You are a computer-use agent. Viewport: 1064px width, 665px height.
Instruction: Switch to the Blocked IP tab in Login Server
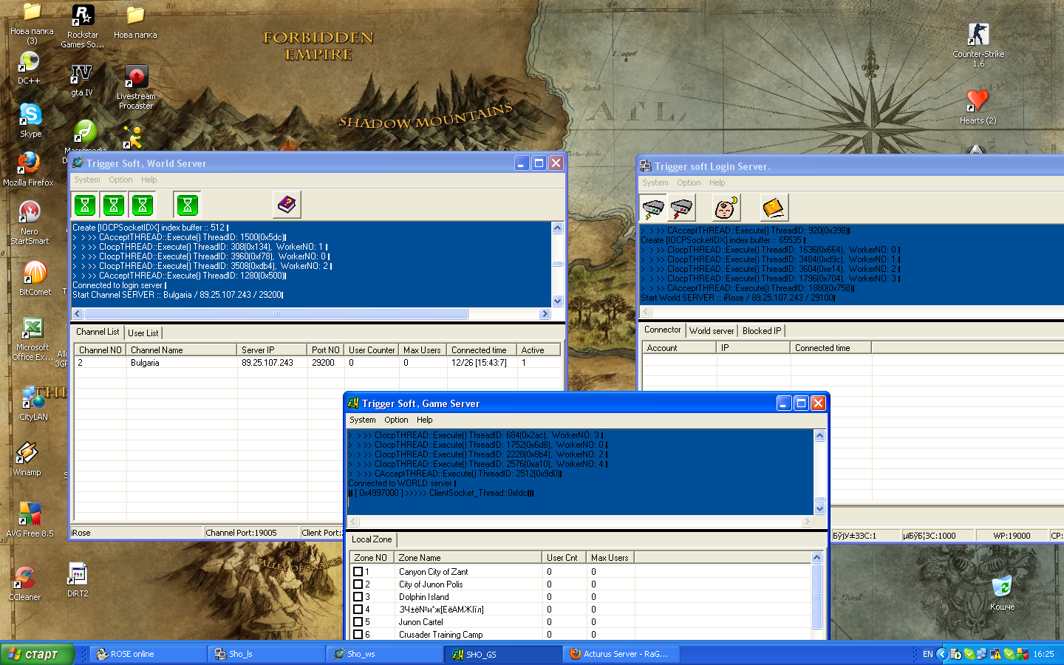click(x=761, y=330)
